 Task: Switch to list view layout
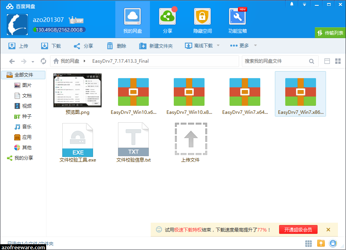327,61
